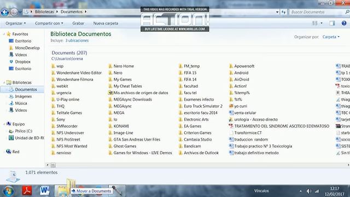This screenshot has width=350, height=197.
Task: Select the Games for Windows - LIVE Demos folder
Action: click(140, 153)
